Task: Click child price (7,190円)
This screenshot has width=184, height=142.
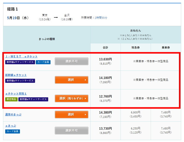Action: 105,117
